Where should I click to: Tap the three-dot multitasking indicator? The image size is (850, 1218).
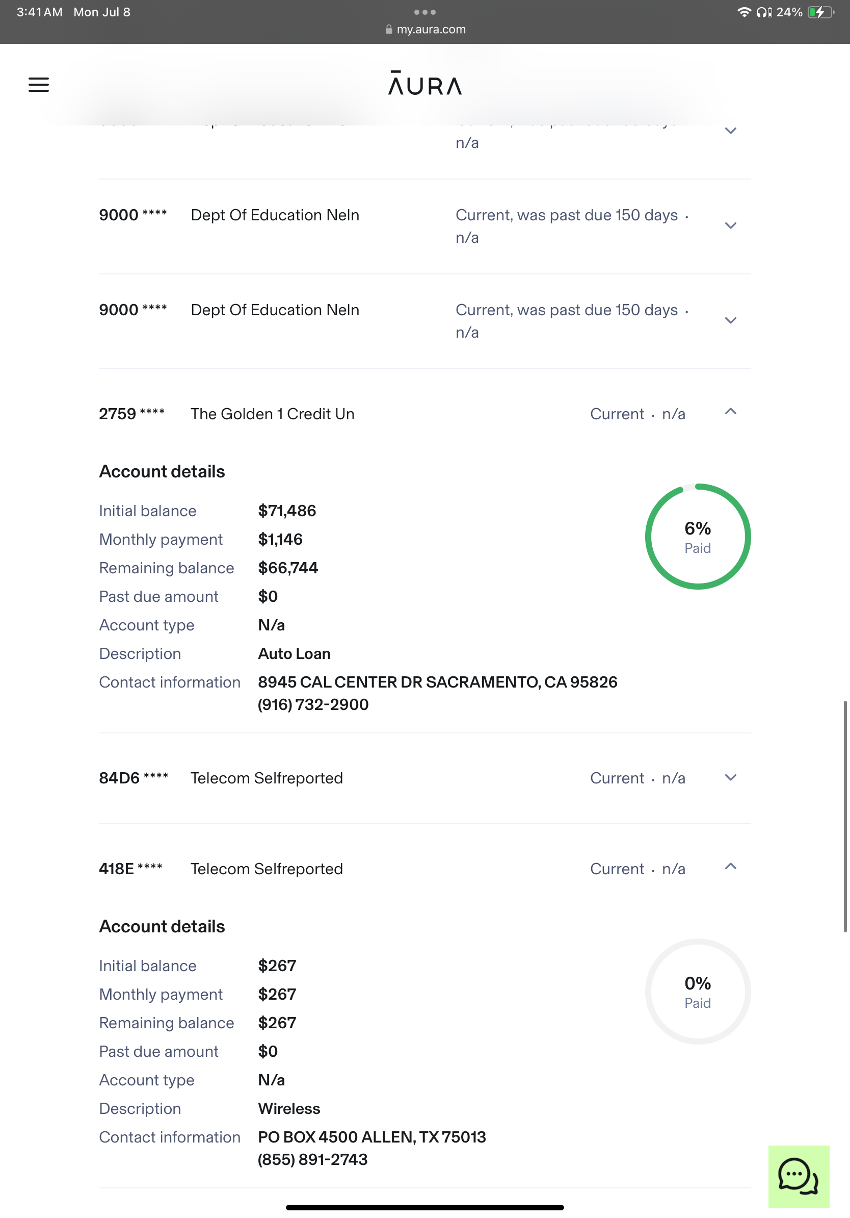(425, 12)
